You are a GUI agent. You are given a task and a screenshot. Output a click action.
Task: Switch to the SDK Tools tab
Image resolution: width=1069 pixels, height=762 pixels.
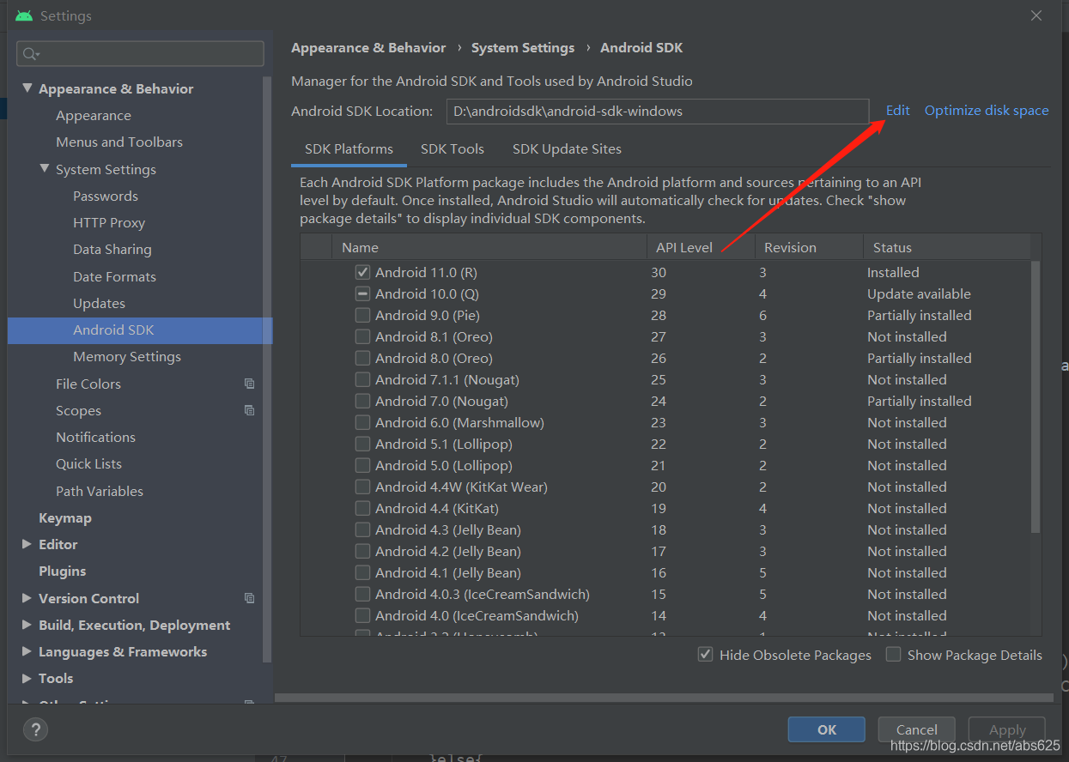[x=453, y=148]
